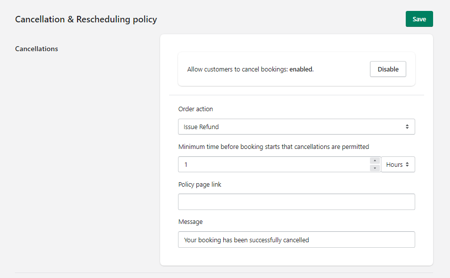Viewport: 450px width, 278px height.
Task: Click the Allow customers to cancel bookings text
Action: [237, 69]
